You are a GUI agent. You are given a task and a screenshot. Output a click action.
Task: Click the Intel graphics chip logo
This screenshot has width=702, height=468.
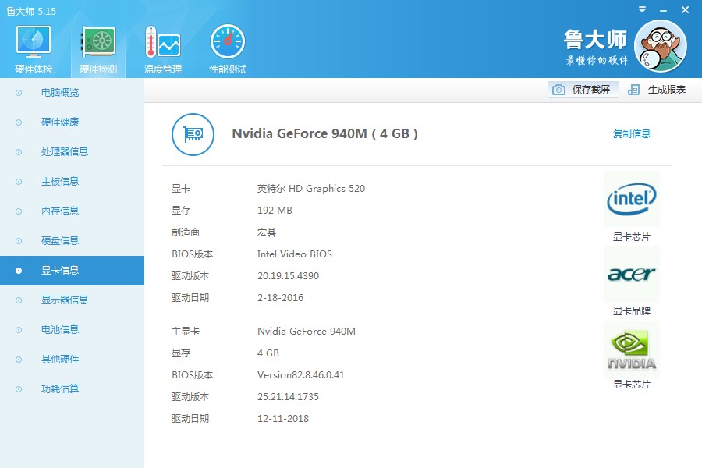(x=631, y=198)
